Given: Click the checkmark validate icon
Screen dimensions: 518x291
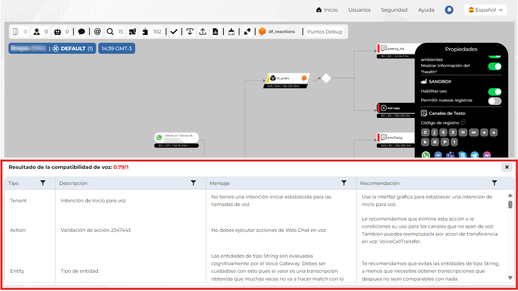Looking at the screenshot, I should 174,32.
